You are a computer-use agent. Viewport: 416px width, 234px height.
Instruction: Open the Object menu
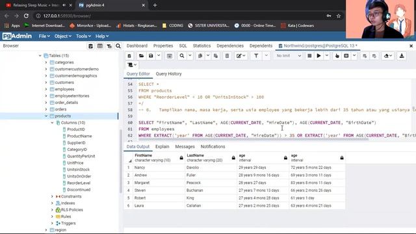(x=62, y=36)
